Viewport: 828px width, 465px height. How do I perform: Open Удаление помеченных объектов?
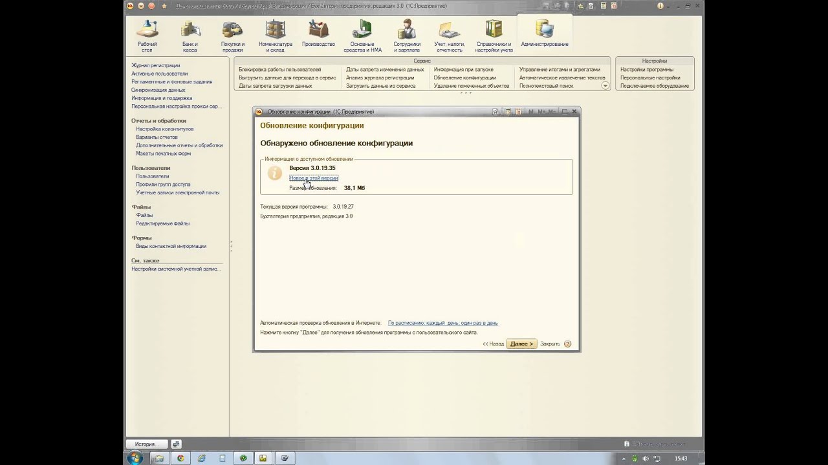pyautogui.click(x=472, y=86)
